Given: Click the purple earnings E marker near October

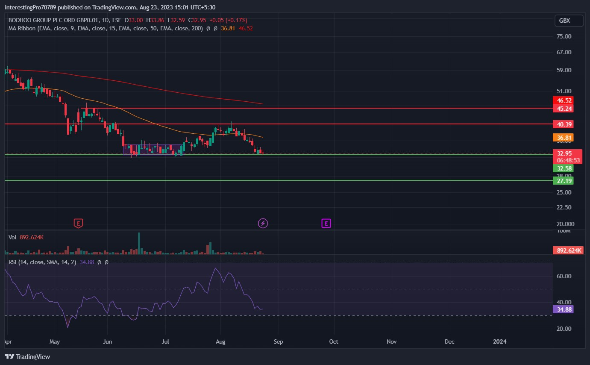Looking at the screenshot, I should click(326, 223).
